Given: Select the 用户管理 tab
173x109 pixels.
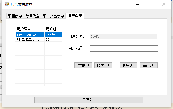Looking at the screenshot, I should tap(75, 16).
